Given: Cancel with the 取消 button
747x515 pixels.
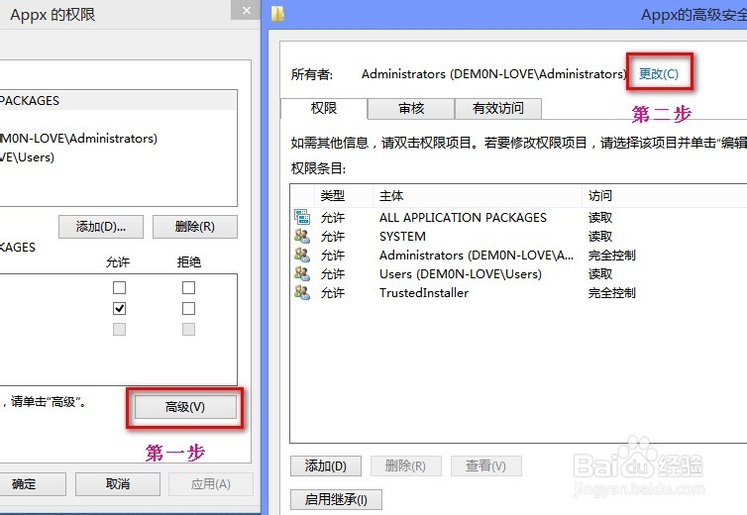Looking at the screenshot, I should pos(118,484).
